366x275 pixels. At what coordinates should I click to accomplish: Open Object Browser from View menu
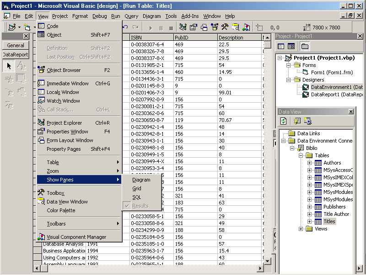pyautogui.click(x=79, y=70)
